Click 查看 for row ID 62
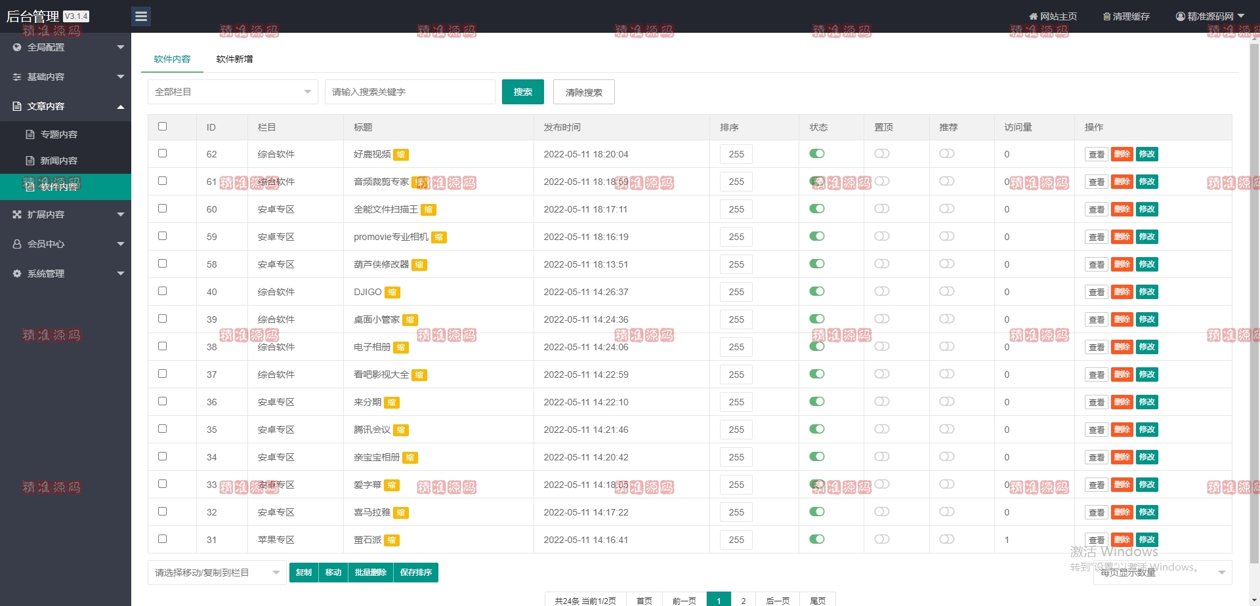Viewport: 1260px width, 606px height. pyautogui.click(x=1097, y=154)
